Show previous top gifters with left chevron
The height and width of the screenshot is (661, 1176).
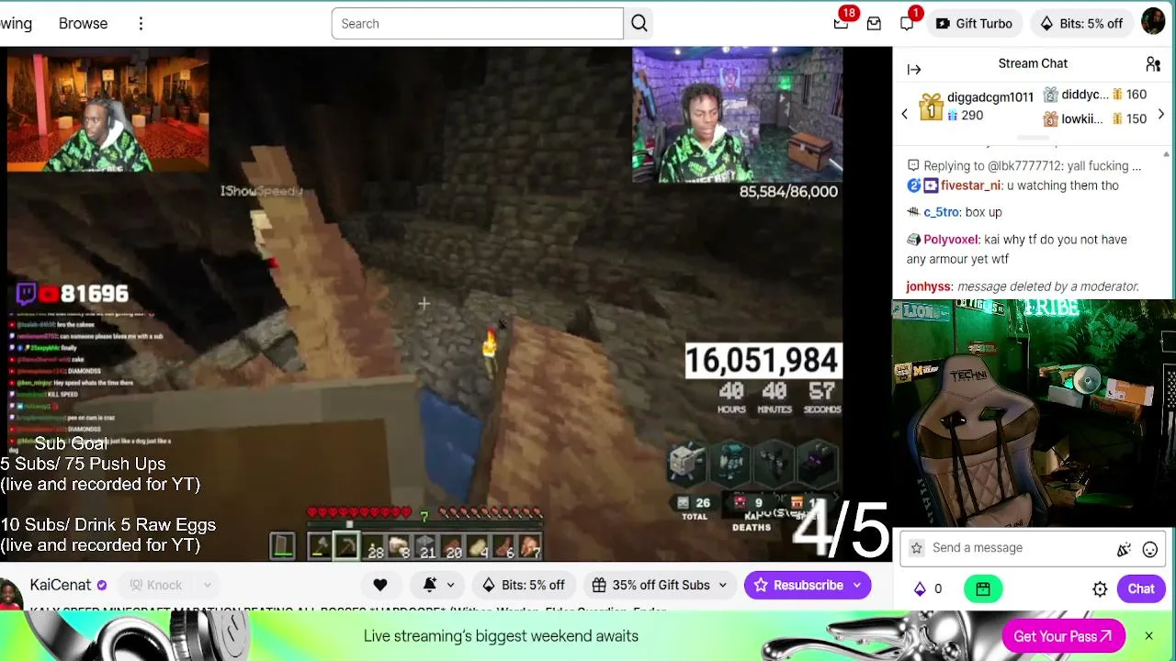[904, 114]
